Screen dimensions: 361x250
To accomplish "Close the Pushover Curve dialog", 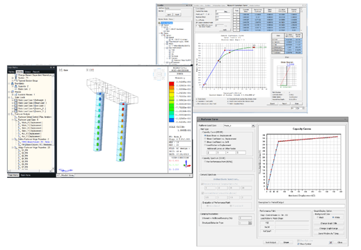I will pos(340,242).
